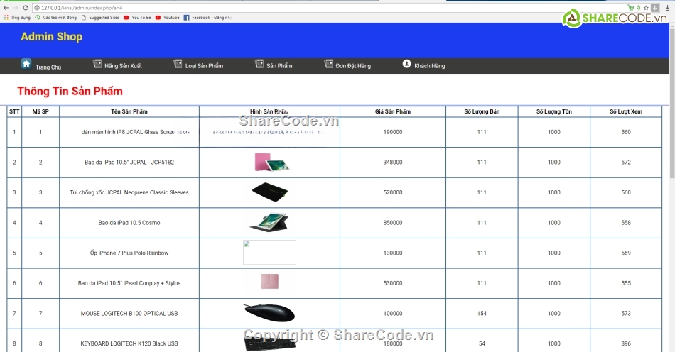Click the view count 572 cell
675x352 pixels.
tap(626, 163)
